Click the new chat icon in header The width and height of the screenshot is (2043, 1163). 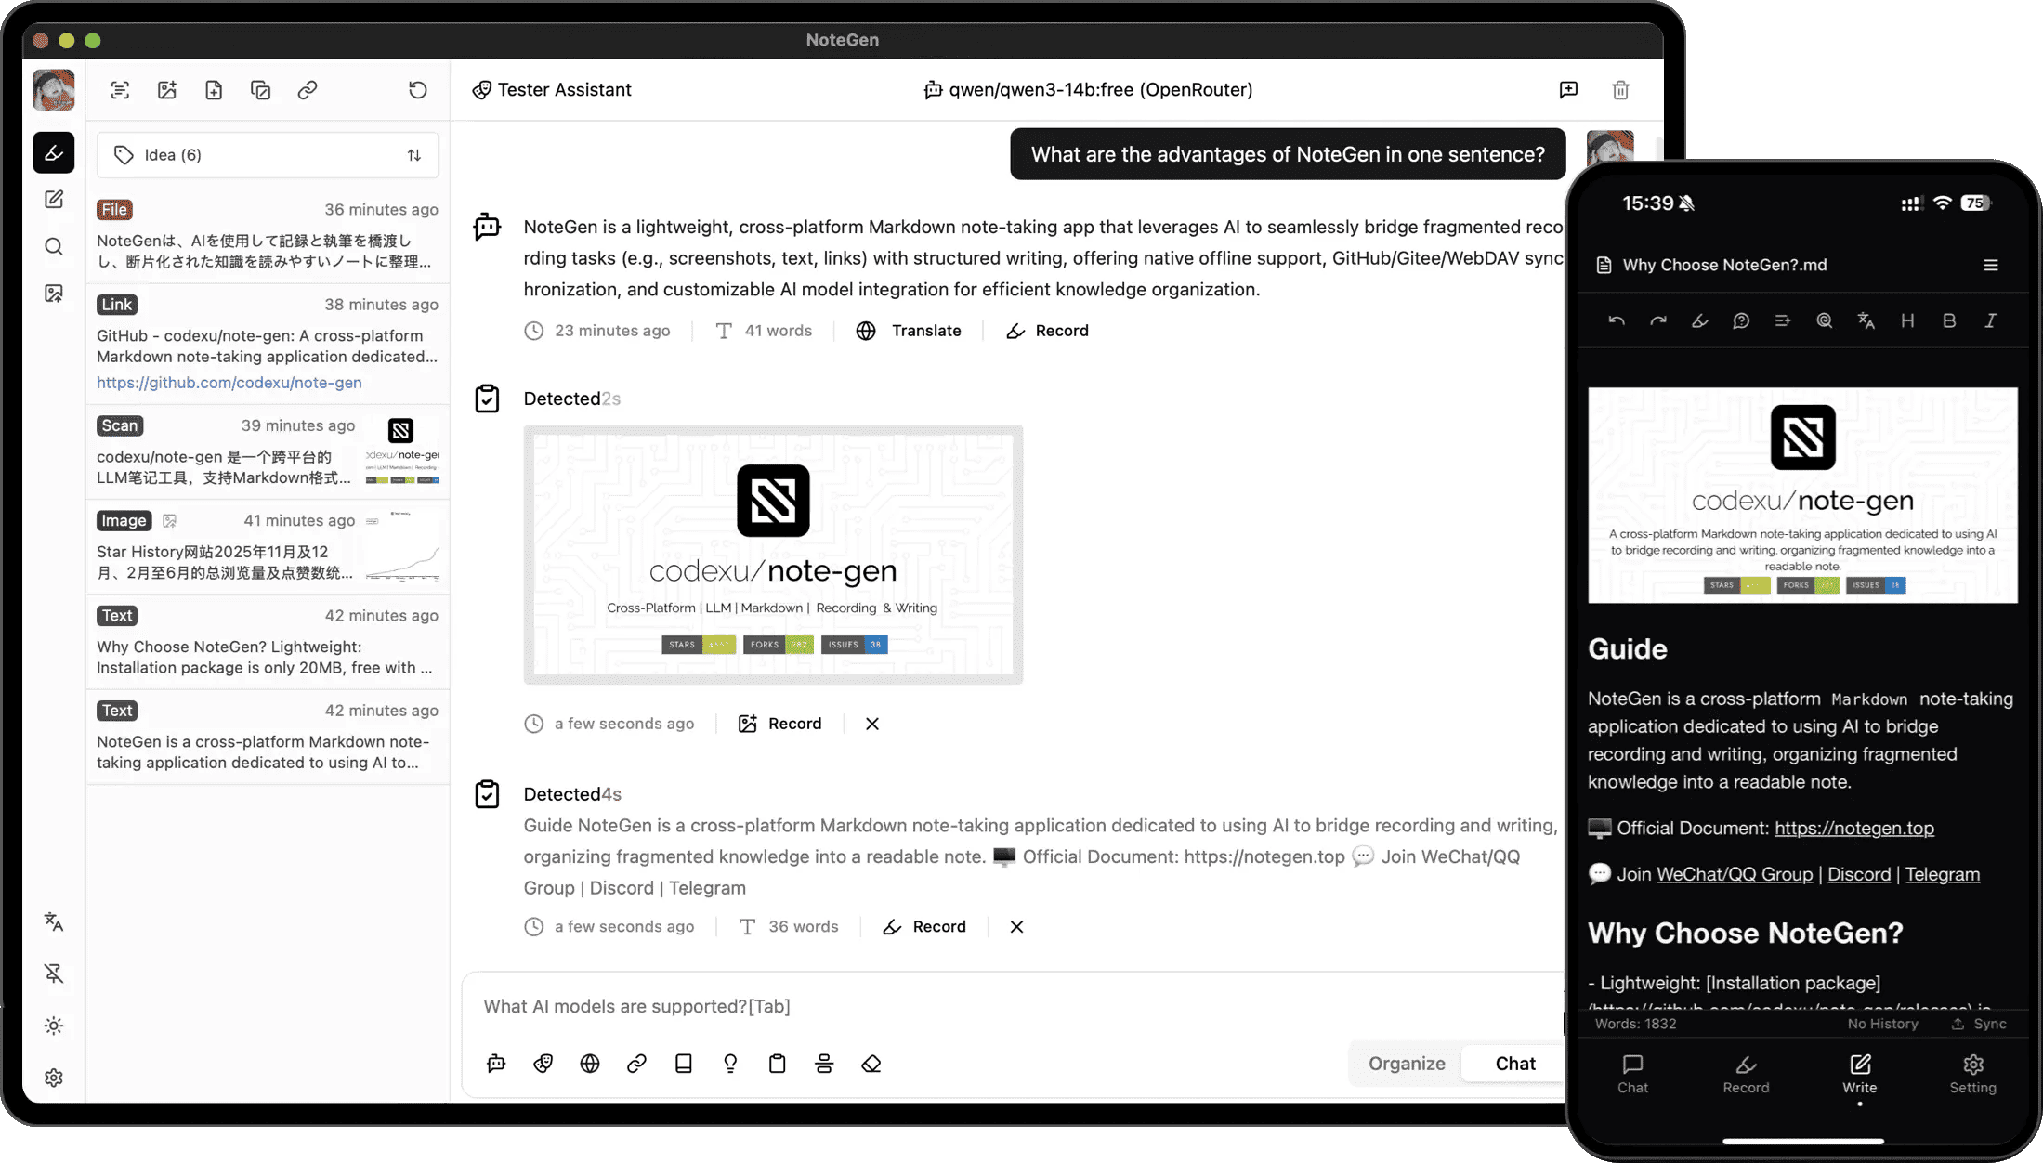(x=1568, y=90)
